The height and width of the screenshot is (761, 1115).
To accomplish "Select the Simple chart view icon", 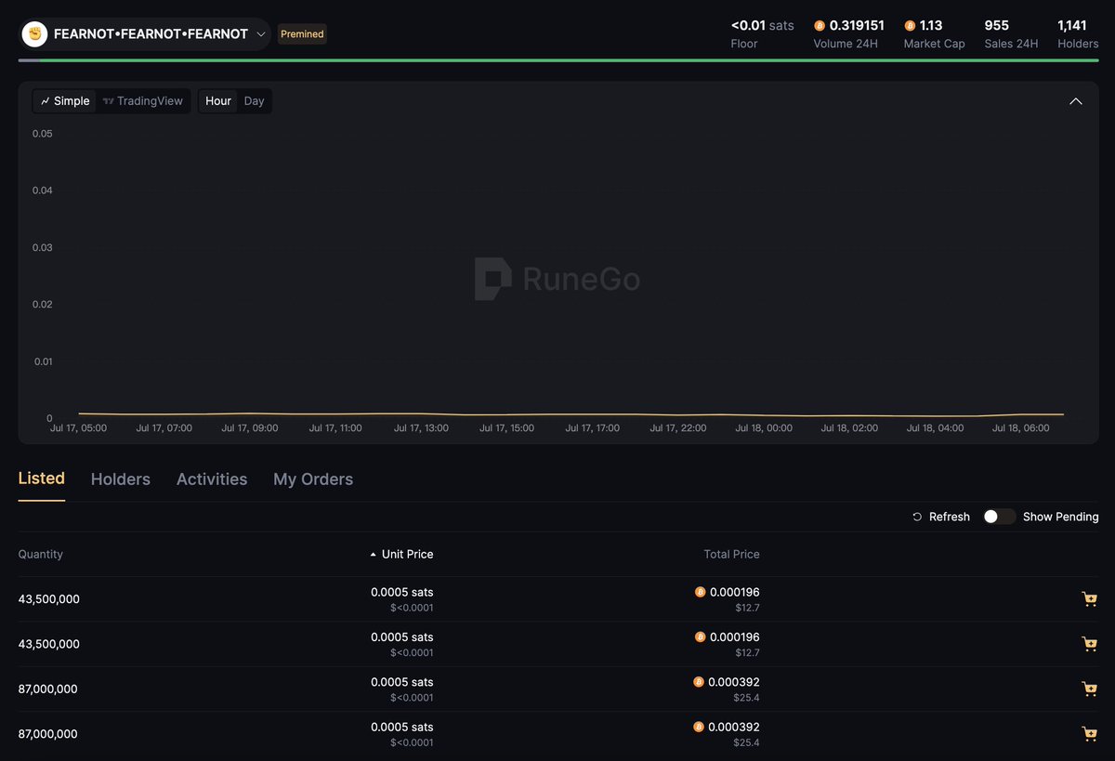I will [44, 100].
